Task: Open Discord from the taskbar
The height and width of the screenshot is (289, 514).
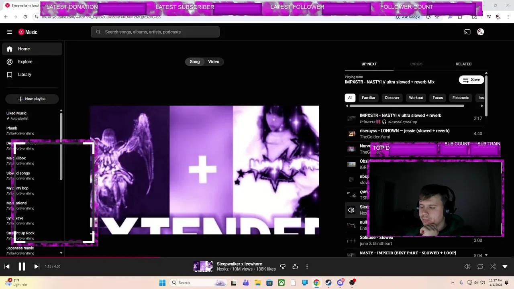Action: click(x=340, y=283)
